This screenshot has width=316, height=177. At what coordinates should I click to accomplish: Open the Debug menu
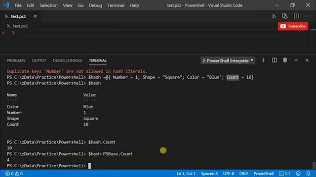(95, 5)
